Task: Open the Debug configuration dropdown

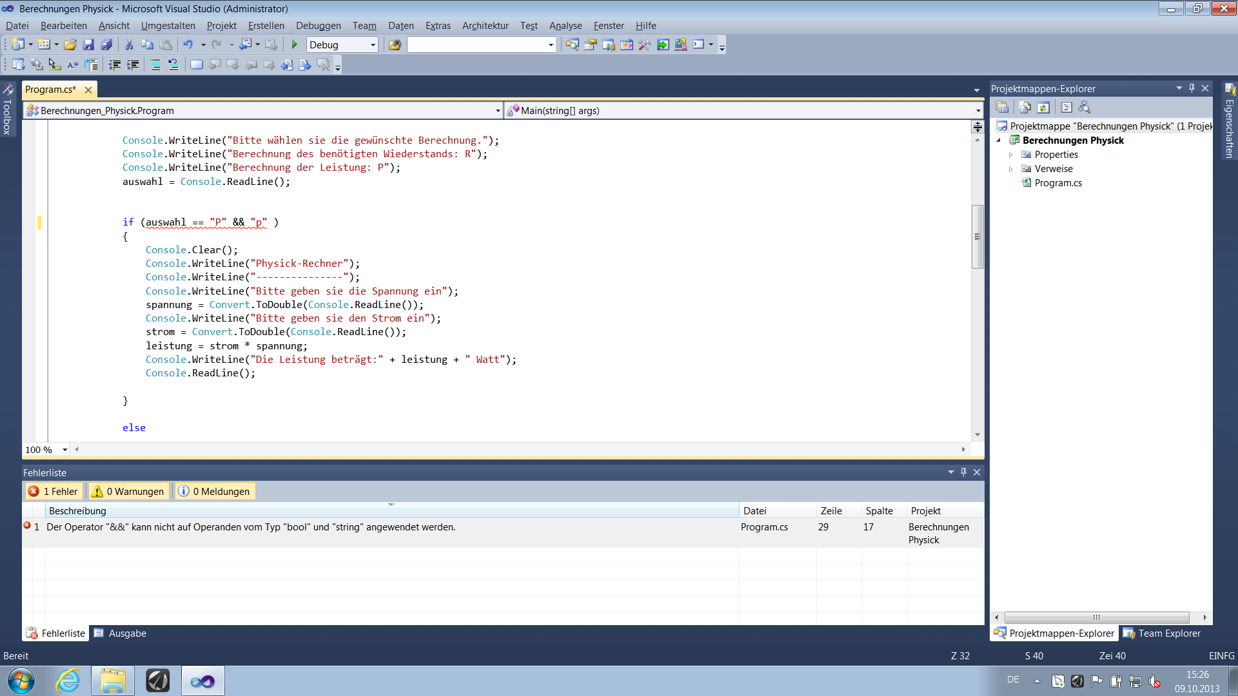Action: point(373,44)
